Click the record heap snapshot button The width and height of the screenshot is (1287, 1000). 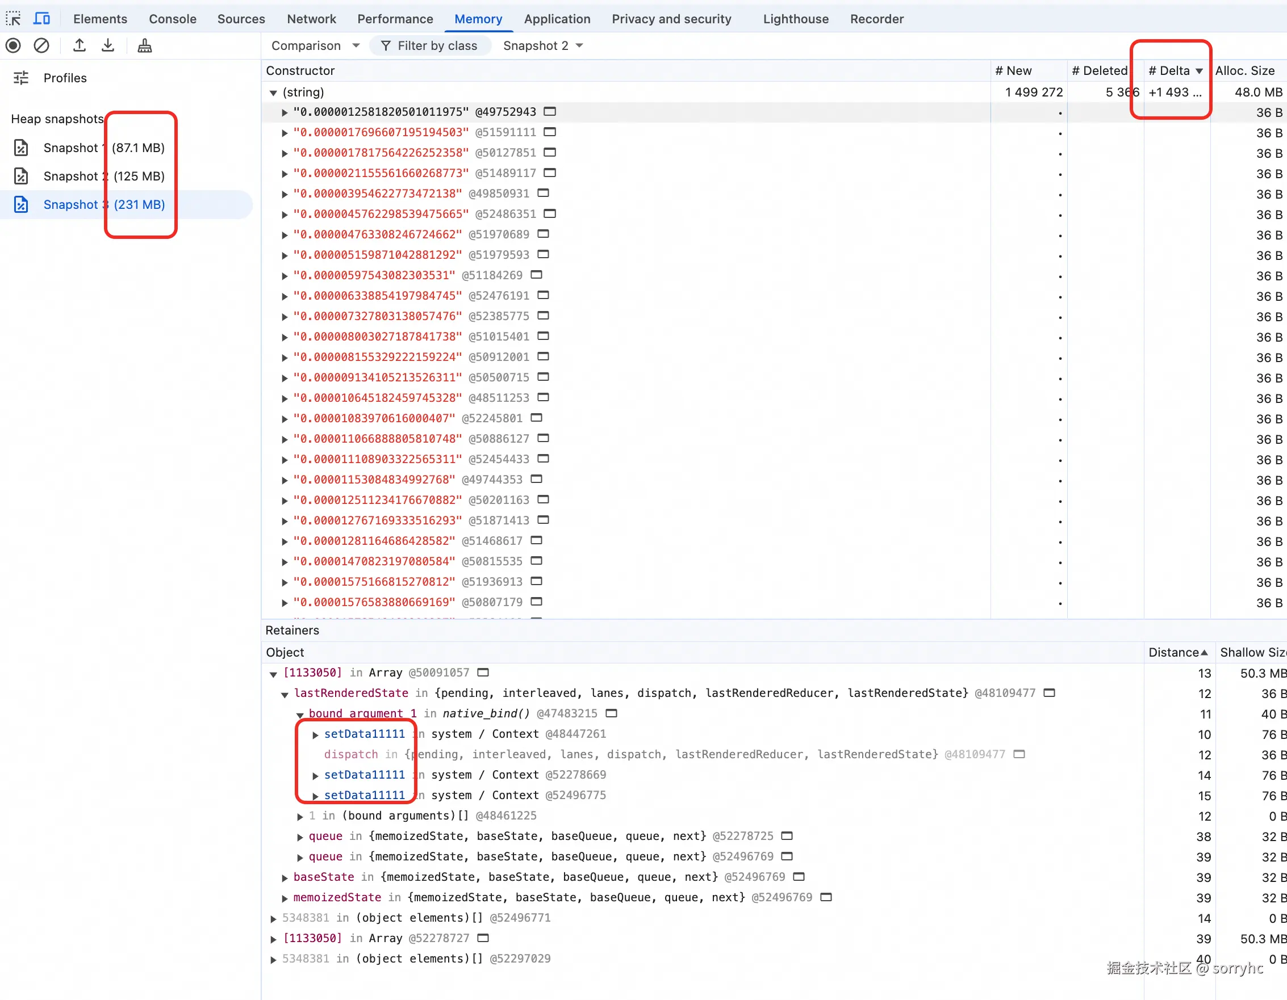click(x=14, y=45)
